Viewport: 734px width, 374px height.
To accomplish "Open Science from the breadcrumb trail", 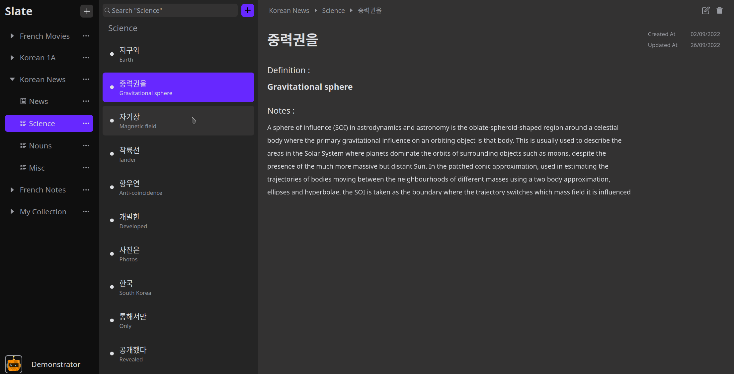I will 333,10.
